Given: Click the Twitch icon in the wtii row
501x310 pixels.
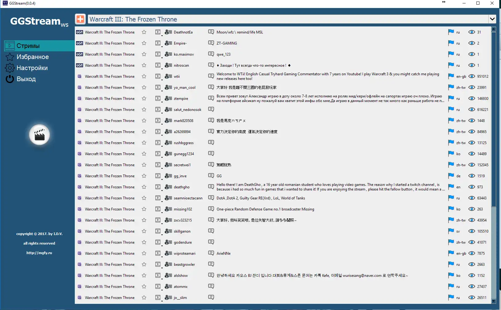Looking at the screenshot, I should pos(79,76).
